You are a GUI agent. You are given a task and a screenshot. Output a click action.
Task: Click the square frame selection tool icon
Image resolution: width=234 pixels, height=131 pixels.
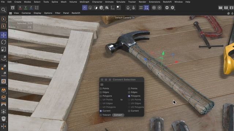pos(3,81)
